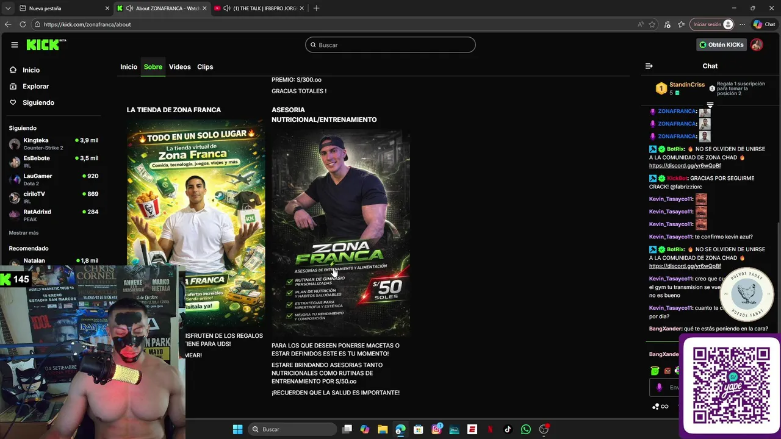
Task: Open the user profile avatar menu
Action: [757, 45]
